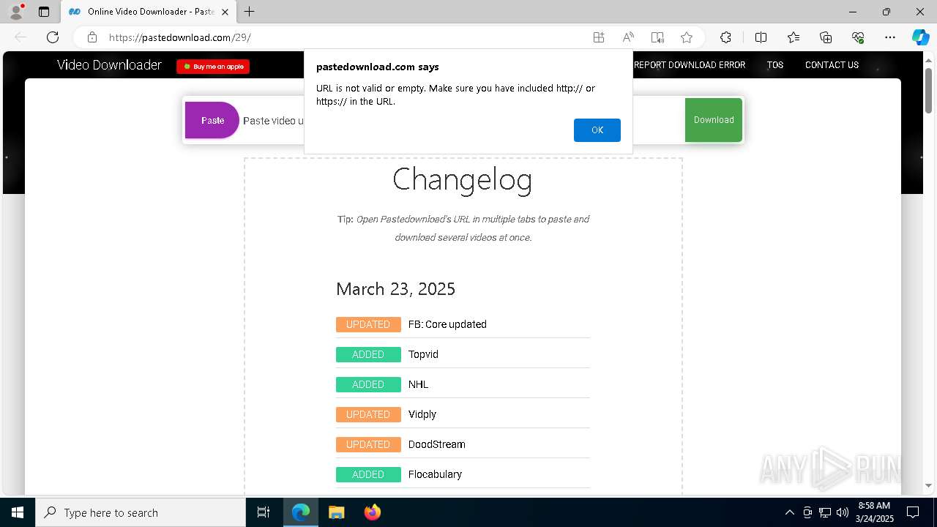Open the Favorites list icon

click(794, 37)
